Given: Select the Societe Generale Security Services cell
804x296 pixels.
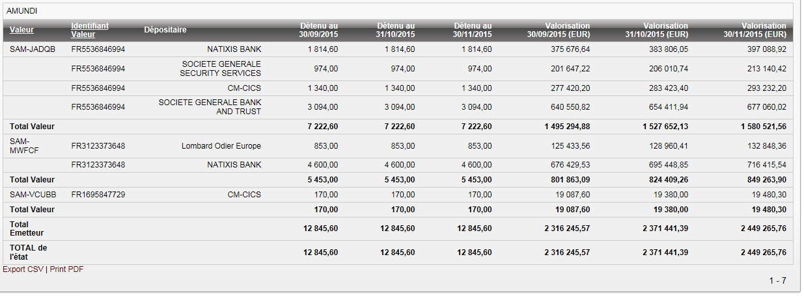Looking at the screenshot, I should [x=220, y=69].
